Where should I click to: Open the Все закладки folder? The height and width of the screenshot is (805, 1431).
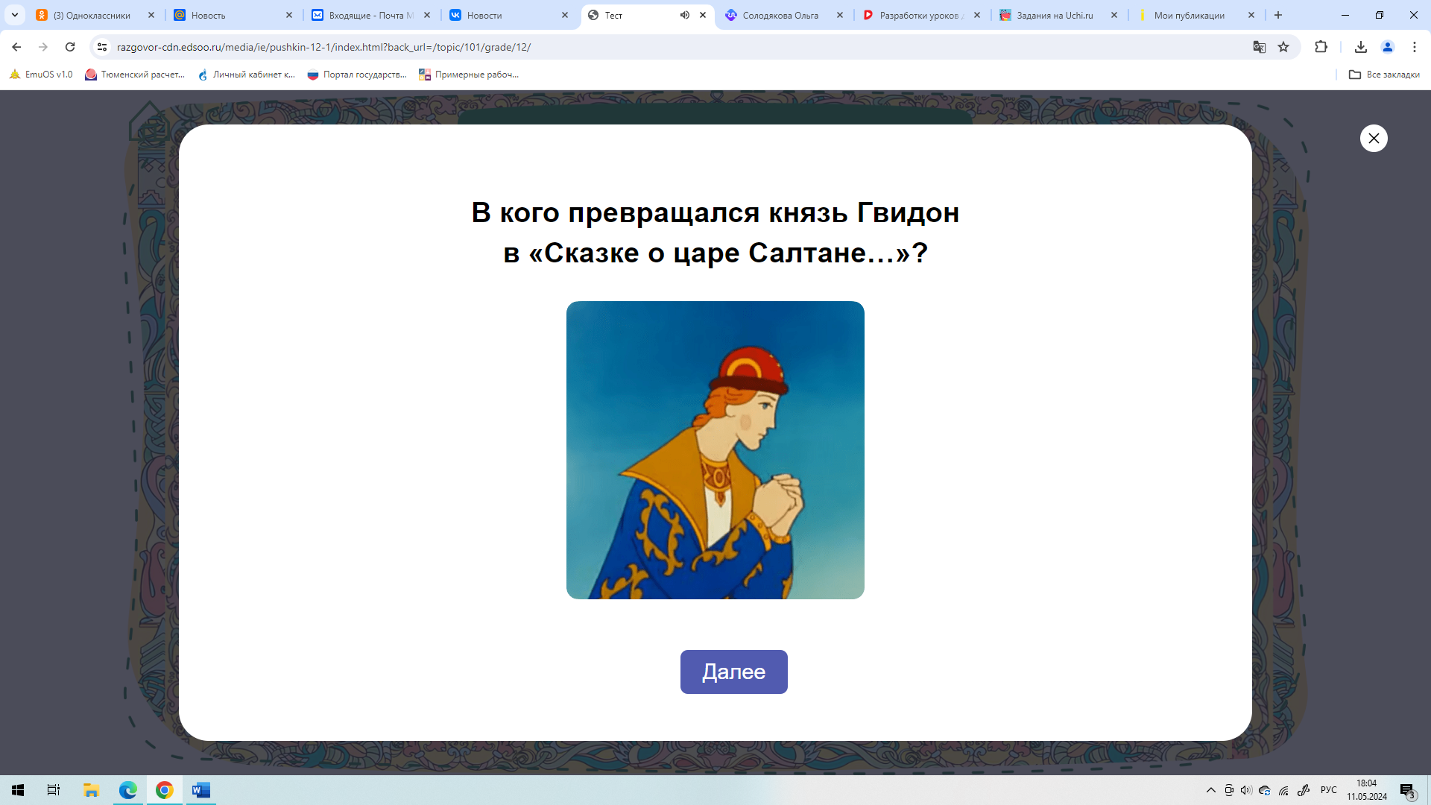1384,75
